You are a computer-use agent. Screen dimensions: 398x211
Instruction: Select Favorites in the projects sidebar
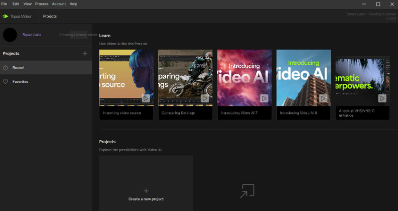[20, 81]
